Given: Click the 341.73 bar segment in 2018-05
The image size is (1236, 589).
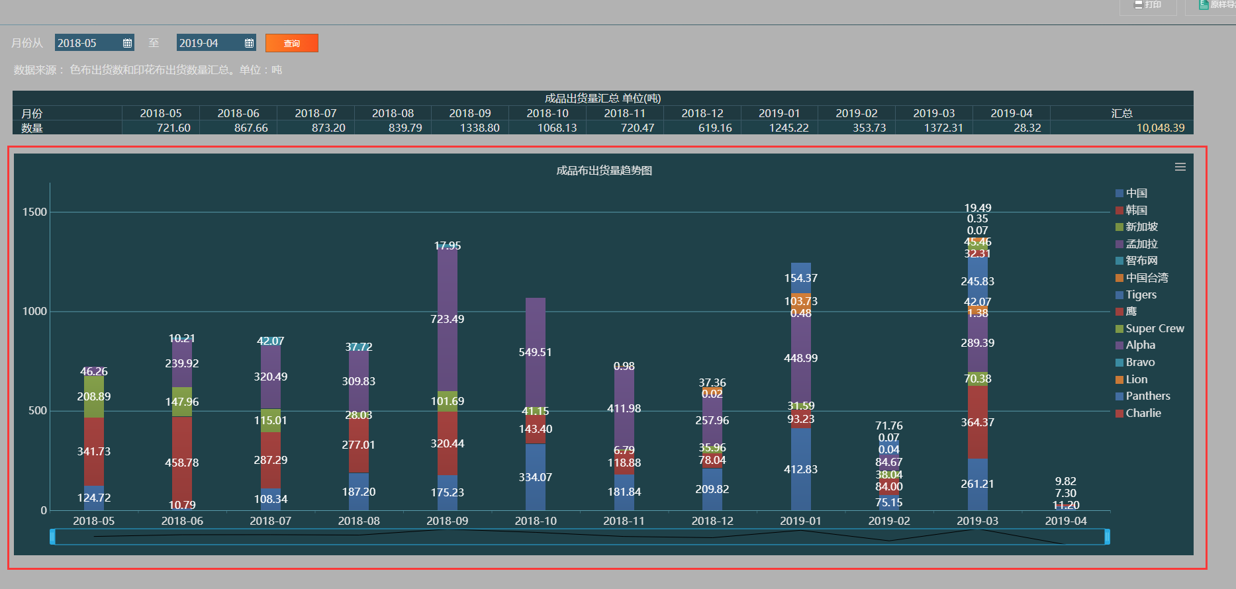Looking at the screenshot, I should click(x=94, y=451).
